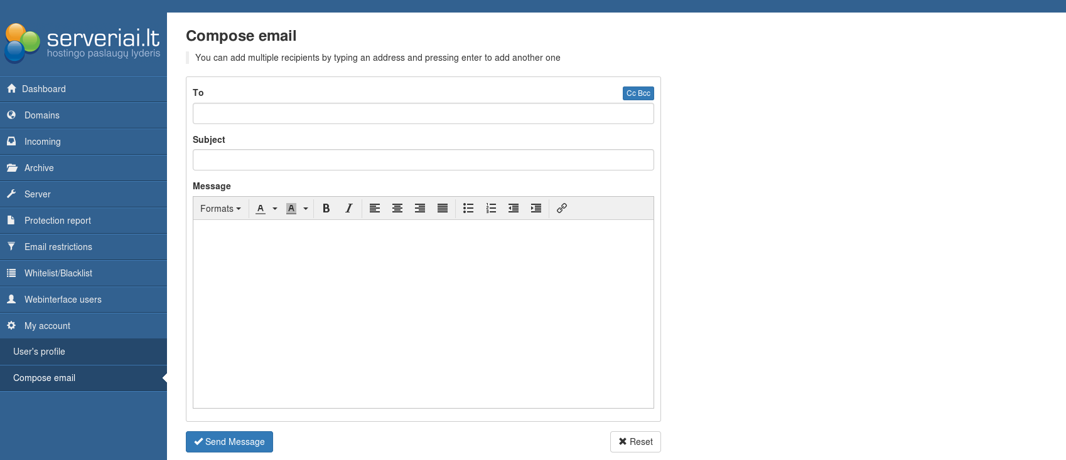Viewport: 1066px width, 460px height.
Task: Insert a numbered list
Action: coord(491,209)
